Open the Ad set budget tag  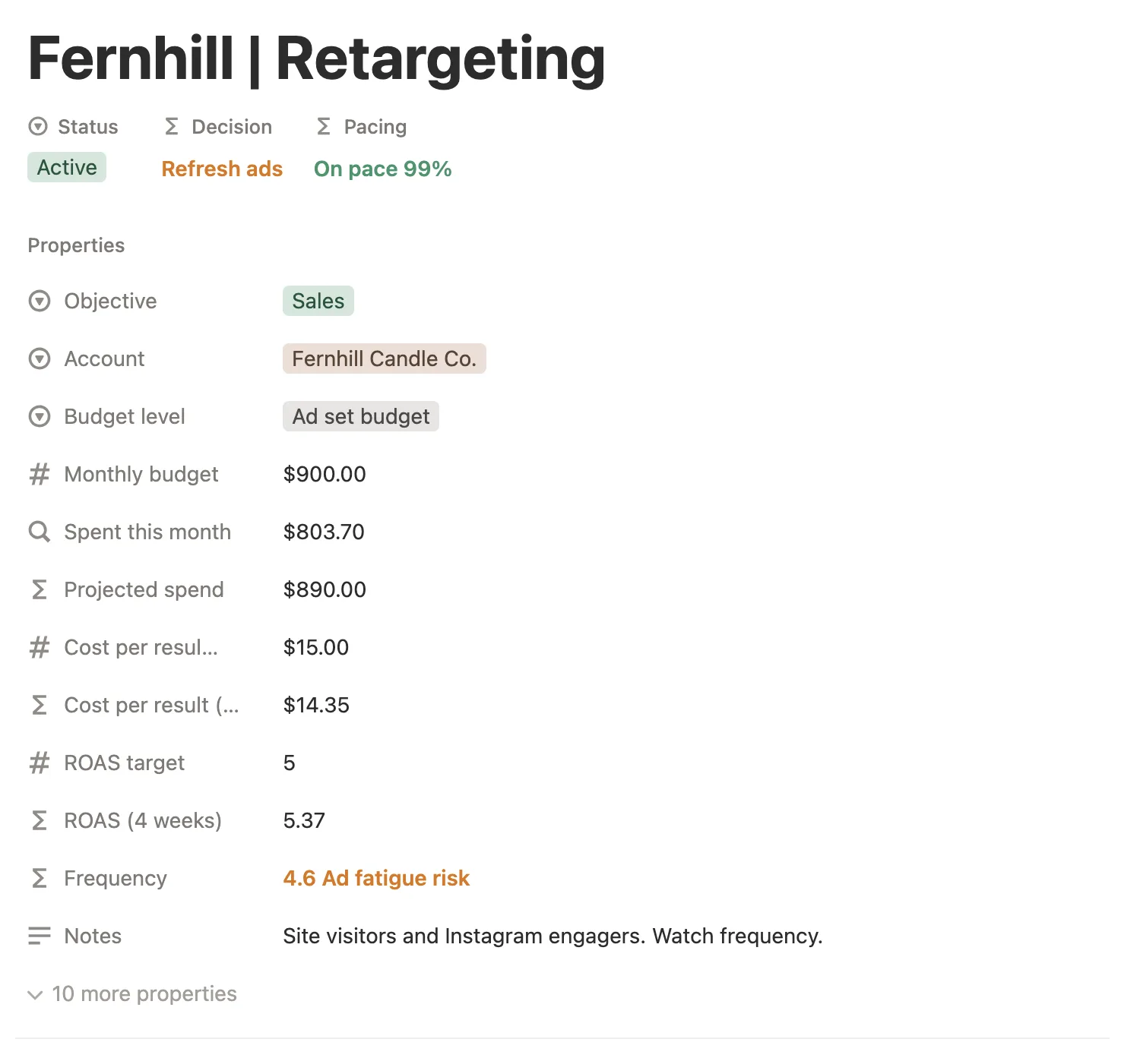pos(361,417)
